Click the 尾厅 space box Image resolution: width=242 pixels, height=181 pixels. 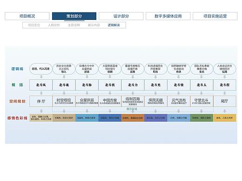tap(225, 101)
